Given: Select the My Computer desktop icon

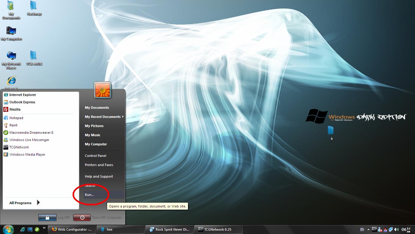Looking at the screenshot, I should 11,34.
